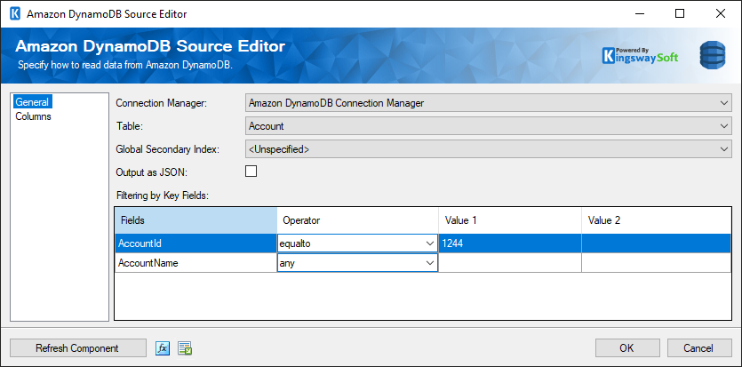Click the Value 1 cell containing 1244
Screen dimensions: 742x367
pos(510,243)
